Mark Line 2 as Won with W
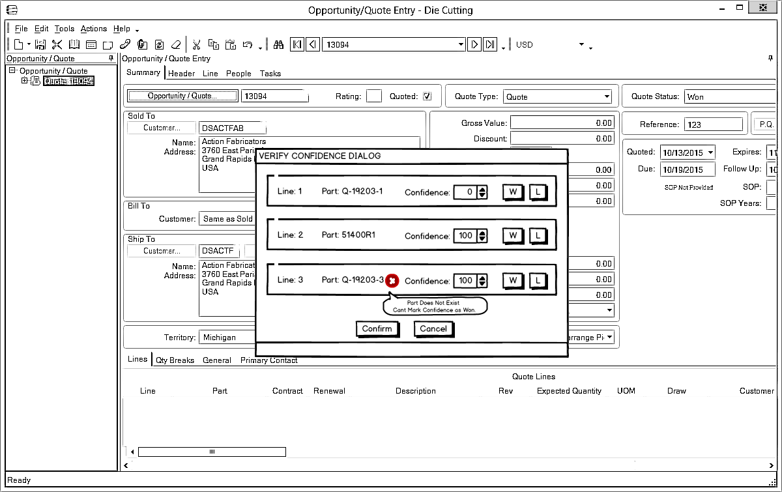Screen dimensions: 782x492 click(513, 236)
